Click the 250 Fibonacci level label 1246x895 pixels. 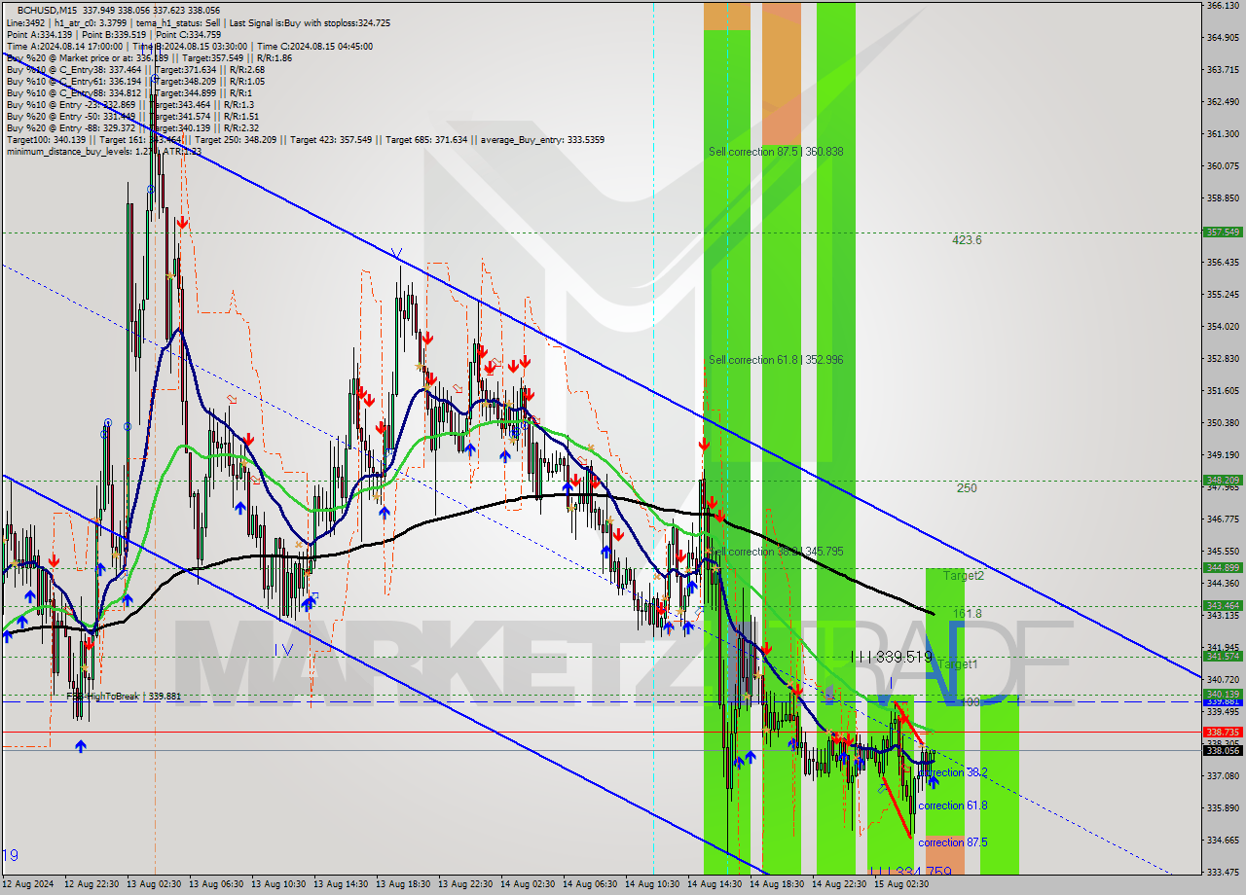[x=967, y=488]
